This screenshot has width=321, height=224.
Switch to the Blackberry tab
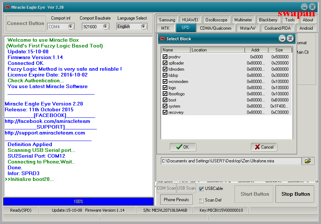coord(268,20)
